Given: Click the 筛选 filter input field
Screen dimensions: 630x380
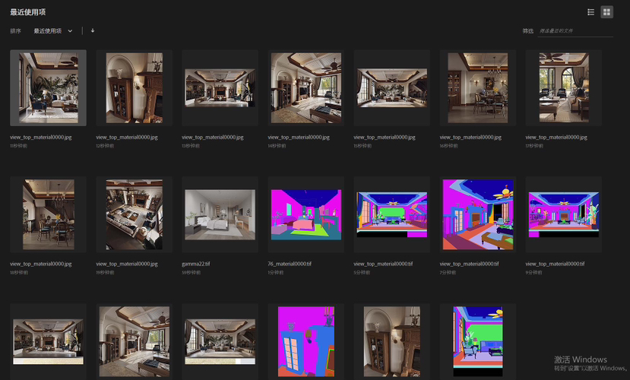Looking at the screenshot, I should click(575, 31).
